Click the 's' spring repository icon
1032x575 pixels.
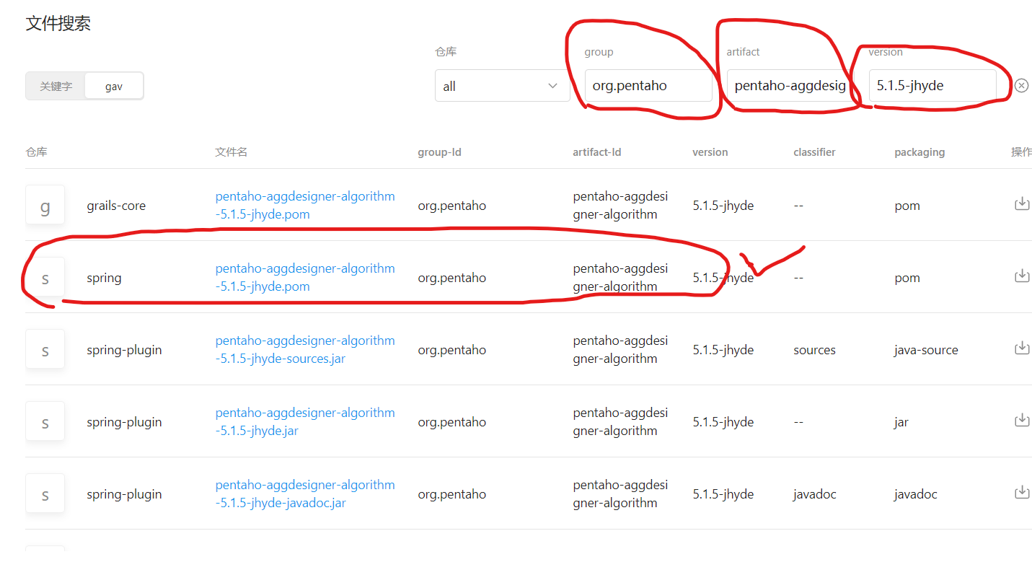pos(45,276)
